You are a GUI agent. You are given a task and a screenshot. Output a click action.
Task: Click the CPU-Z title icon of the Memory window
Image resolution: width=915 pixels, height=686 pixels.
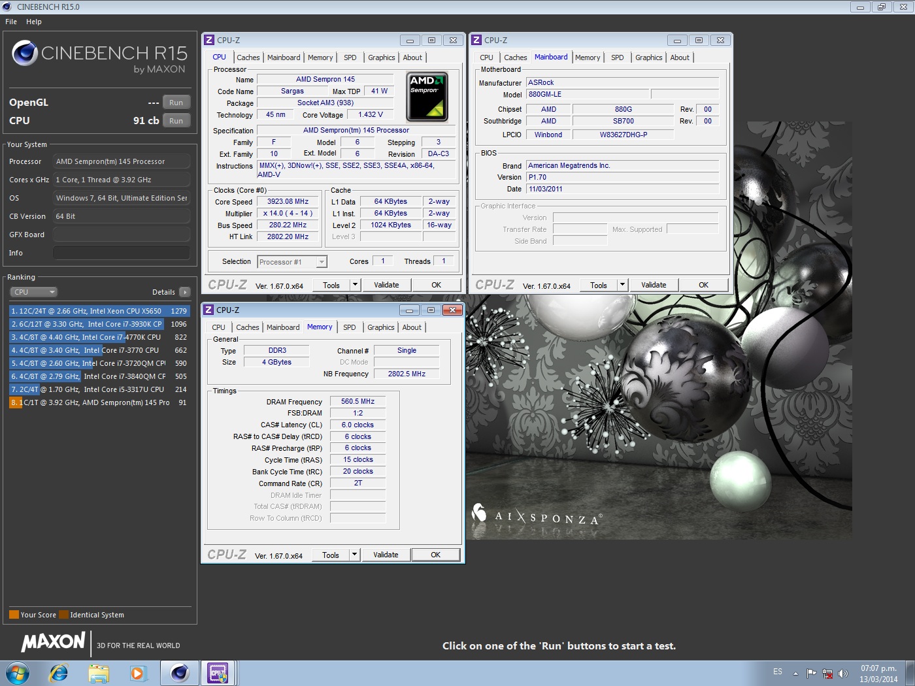[x=208, y=310]
